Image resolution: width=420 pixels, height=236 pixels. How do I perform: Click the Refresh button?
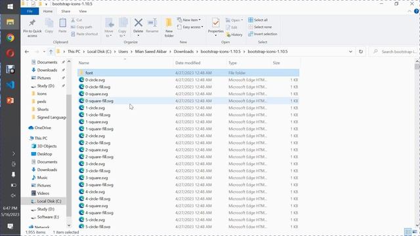[361, 52]
